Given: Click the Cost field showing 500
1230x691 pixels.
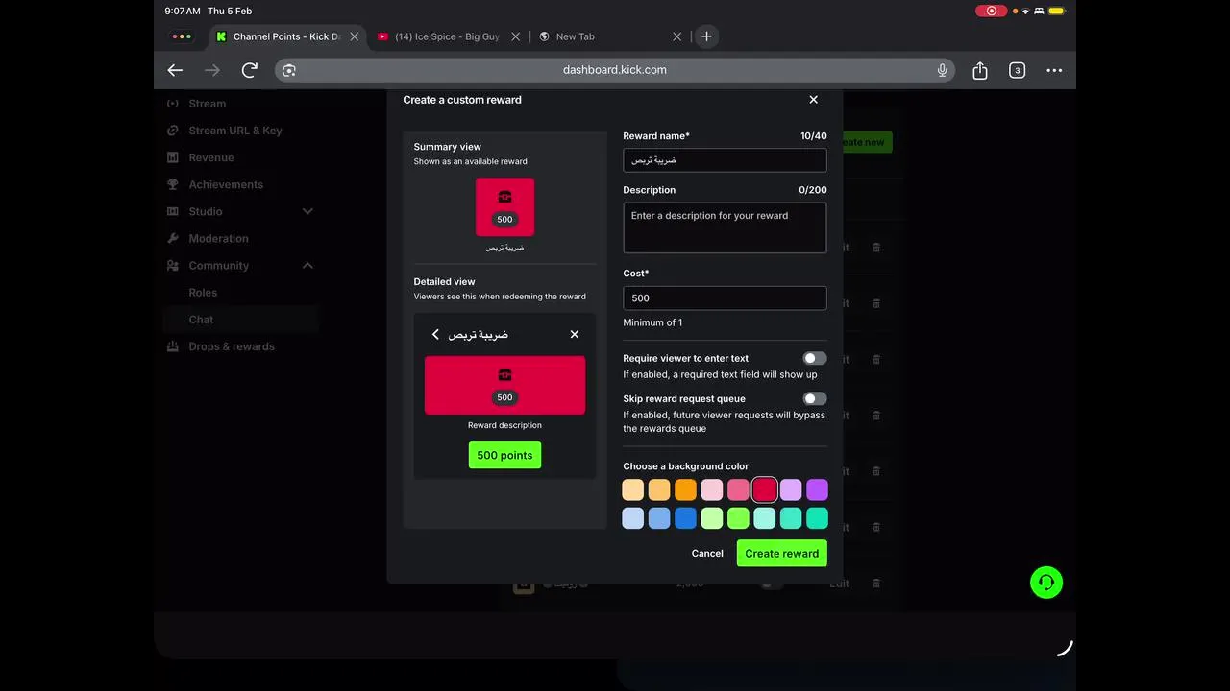Looking at the screenshot, I should click(725, 298).
